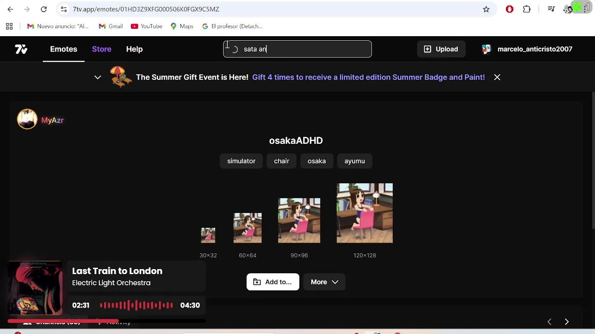This screenshot has width=595, height=334.
Task: Expand the More dropdown
Action: (x=324, y=282)
